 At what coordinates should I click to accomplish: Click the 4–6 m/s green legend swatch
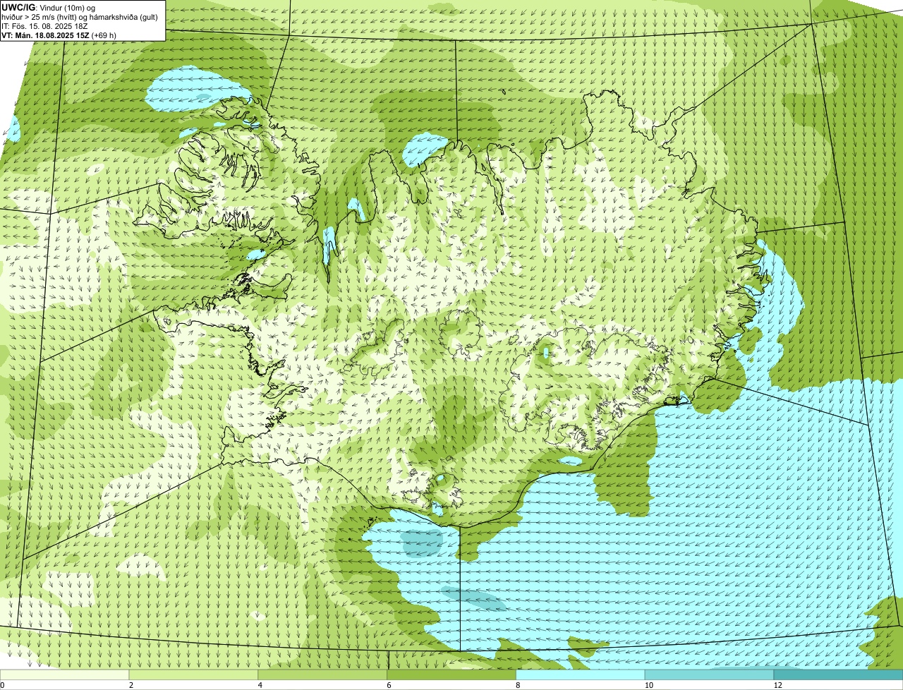coord(323,675)
